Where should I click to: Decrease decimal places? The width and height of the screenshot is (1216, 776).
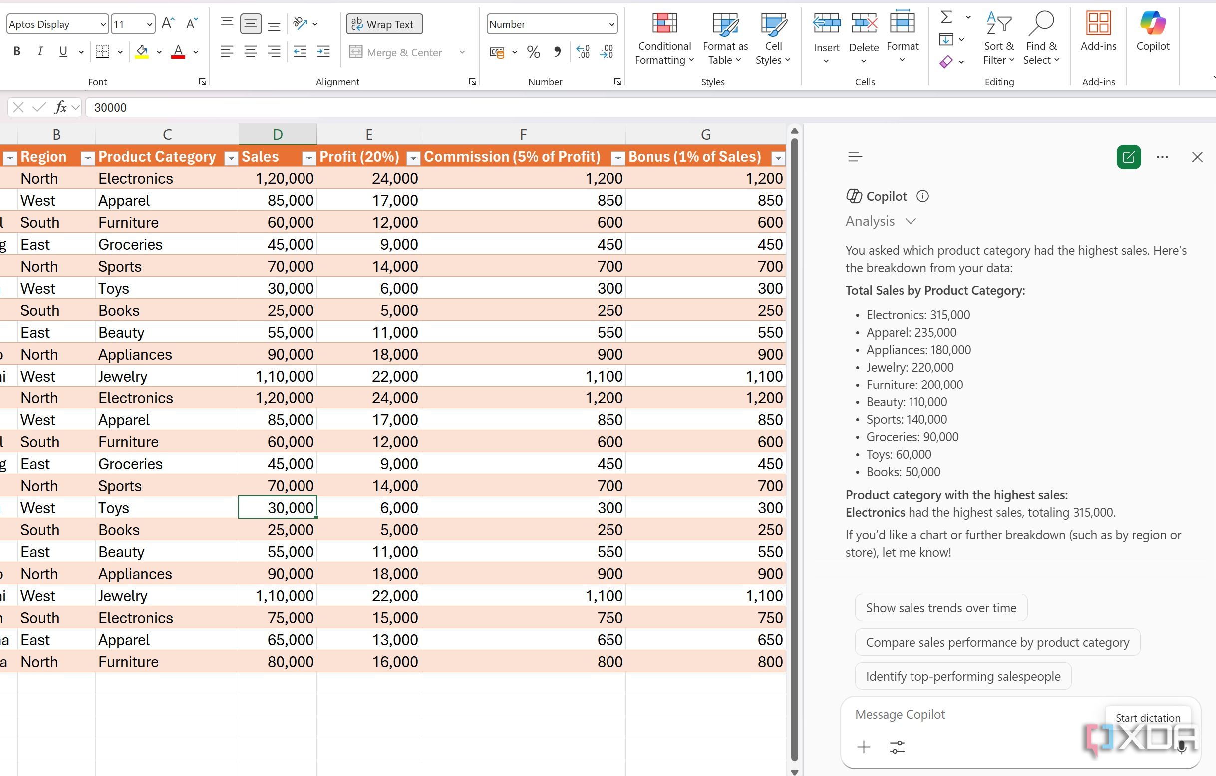(607, 52)
